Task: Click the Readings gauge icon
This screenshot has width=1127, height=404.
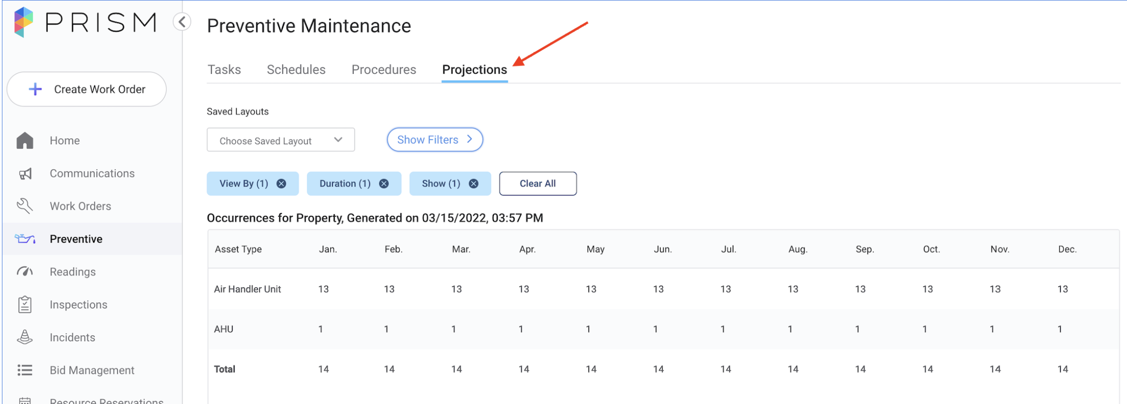Action: (x=25, y=272)
